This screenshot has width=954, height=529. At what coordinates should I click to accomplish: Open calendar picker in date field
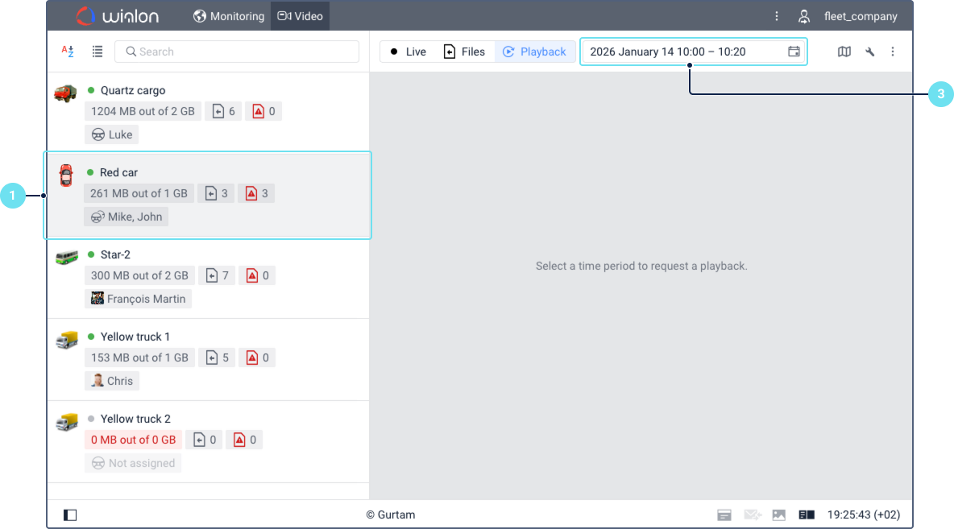tap(794, 52)
